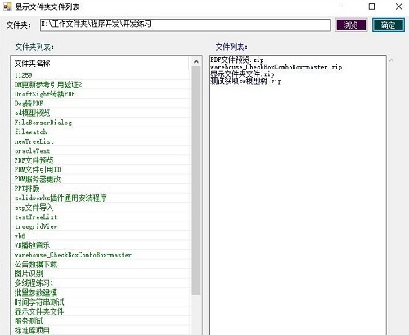Screen dimensions: 409x335
Task: Select folder vb6
Action: (101, 236)
